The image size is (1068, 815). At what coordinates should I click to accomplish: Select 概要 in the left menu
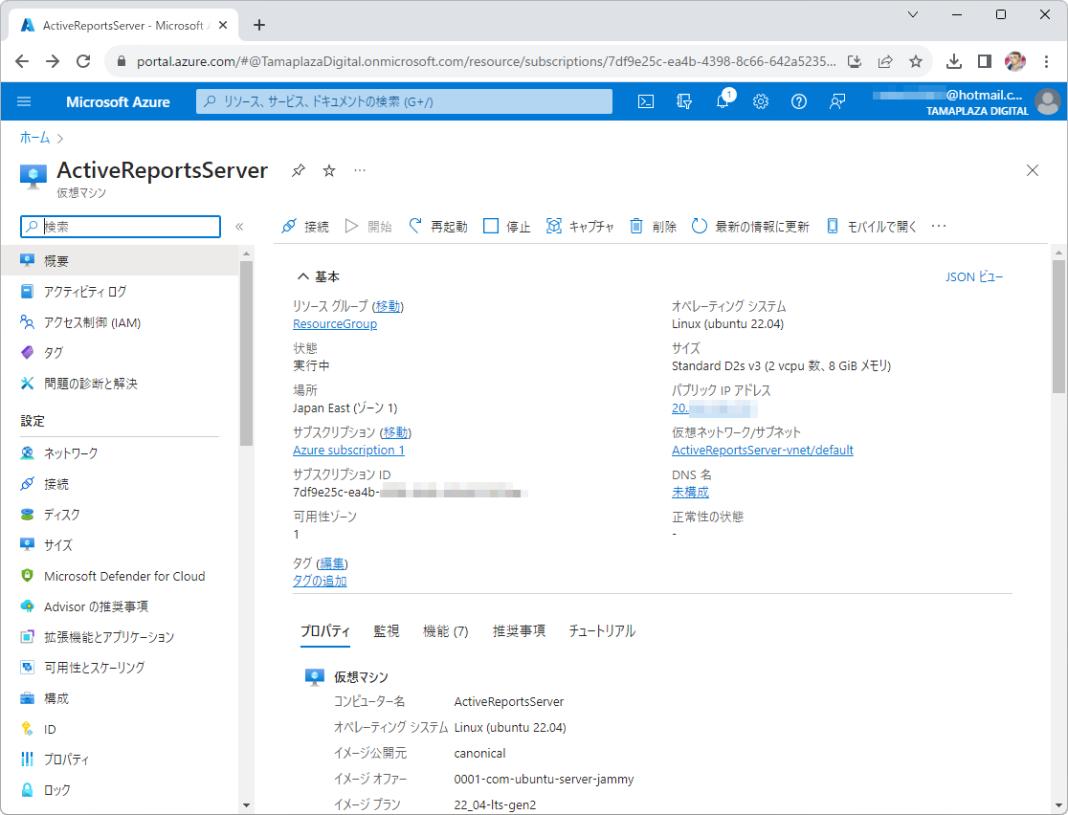coord(120,261)
